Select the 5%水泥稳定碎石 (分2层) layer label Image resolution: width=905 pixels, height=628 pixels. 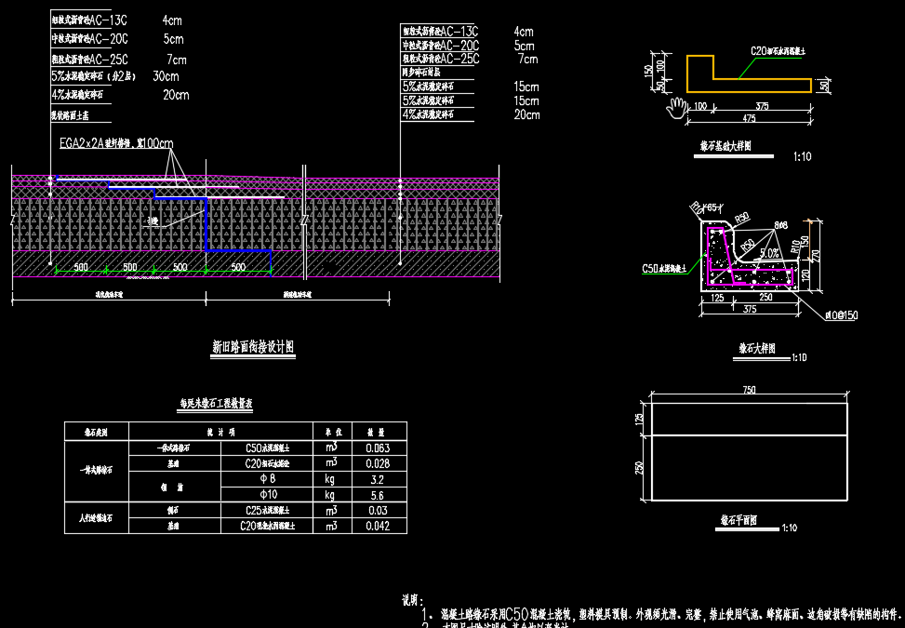point(93,76)
